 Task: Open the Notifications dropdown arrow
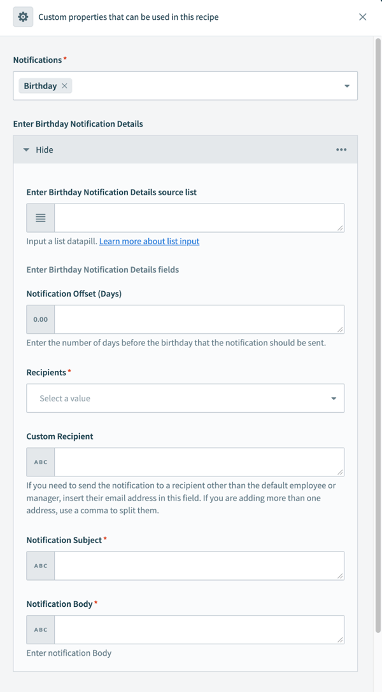coord(347,86)
